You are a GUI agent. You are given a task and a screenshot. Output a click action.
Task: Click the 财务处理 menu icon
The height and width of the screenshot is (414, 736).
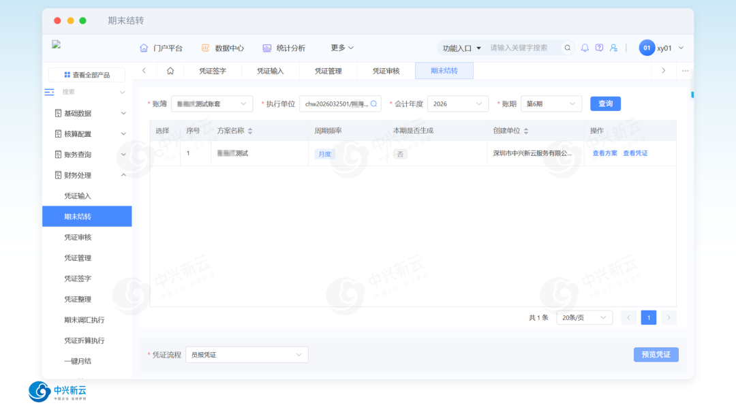click(x=58, y=175)
